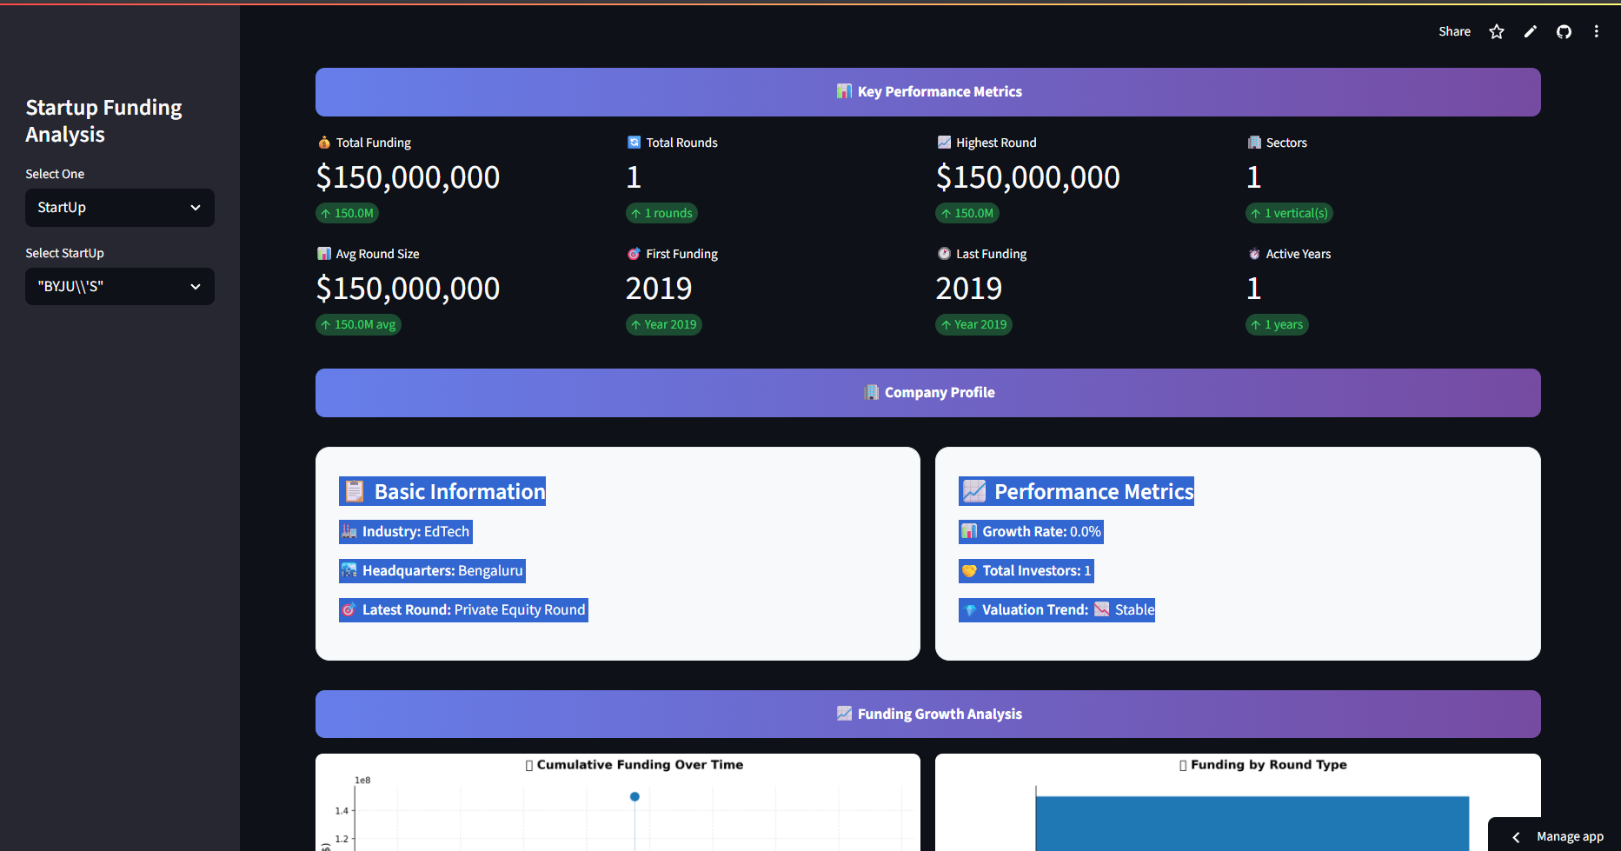Click the '150.0M avg' delta badge

pos(358,324)
